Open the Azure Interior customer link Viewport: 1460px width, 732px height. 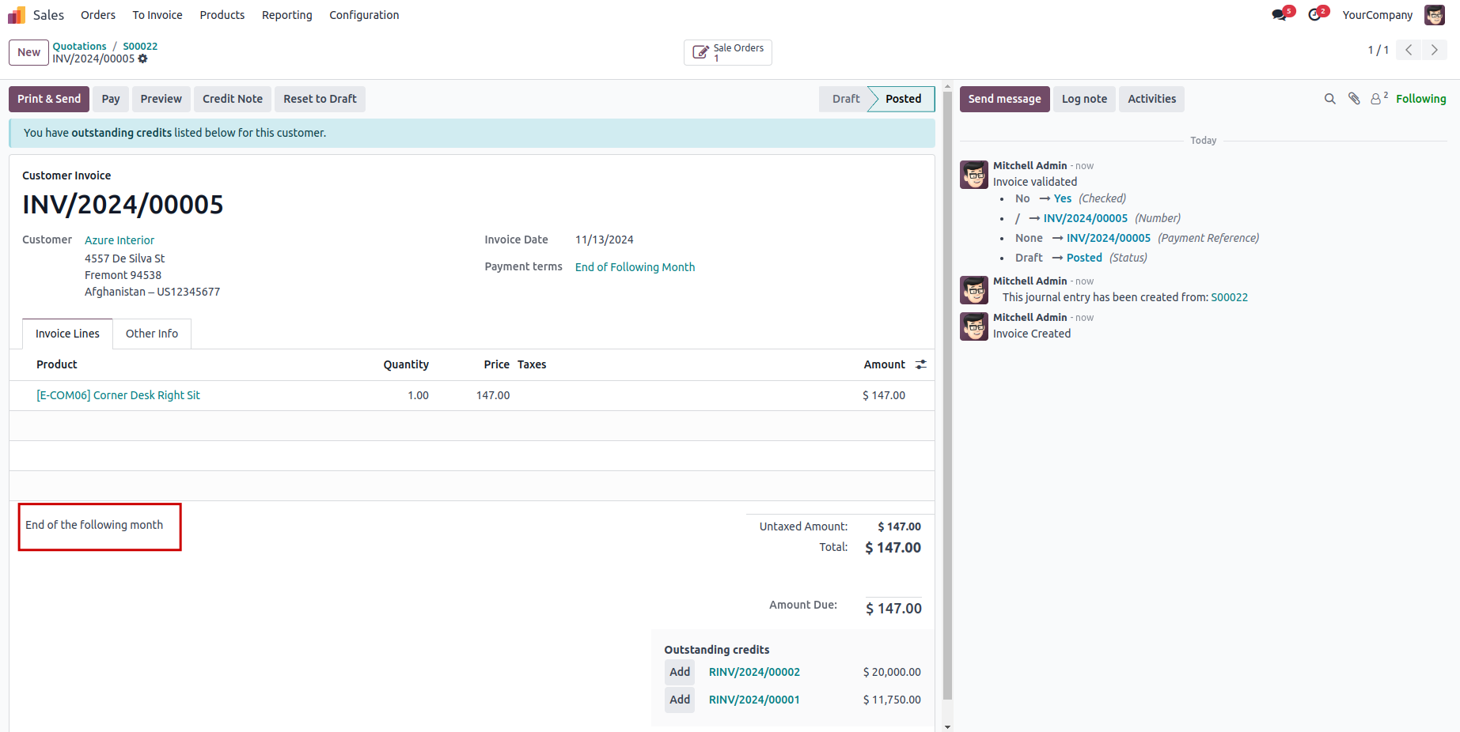119,240
